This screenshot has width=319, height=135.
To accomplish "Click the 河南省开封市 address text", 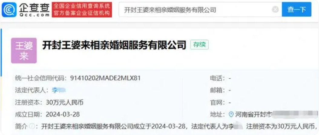I will pyautogui.click(x=253, y=115).
